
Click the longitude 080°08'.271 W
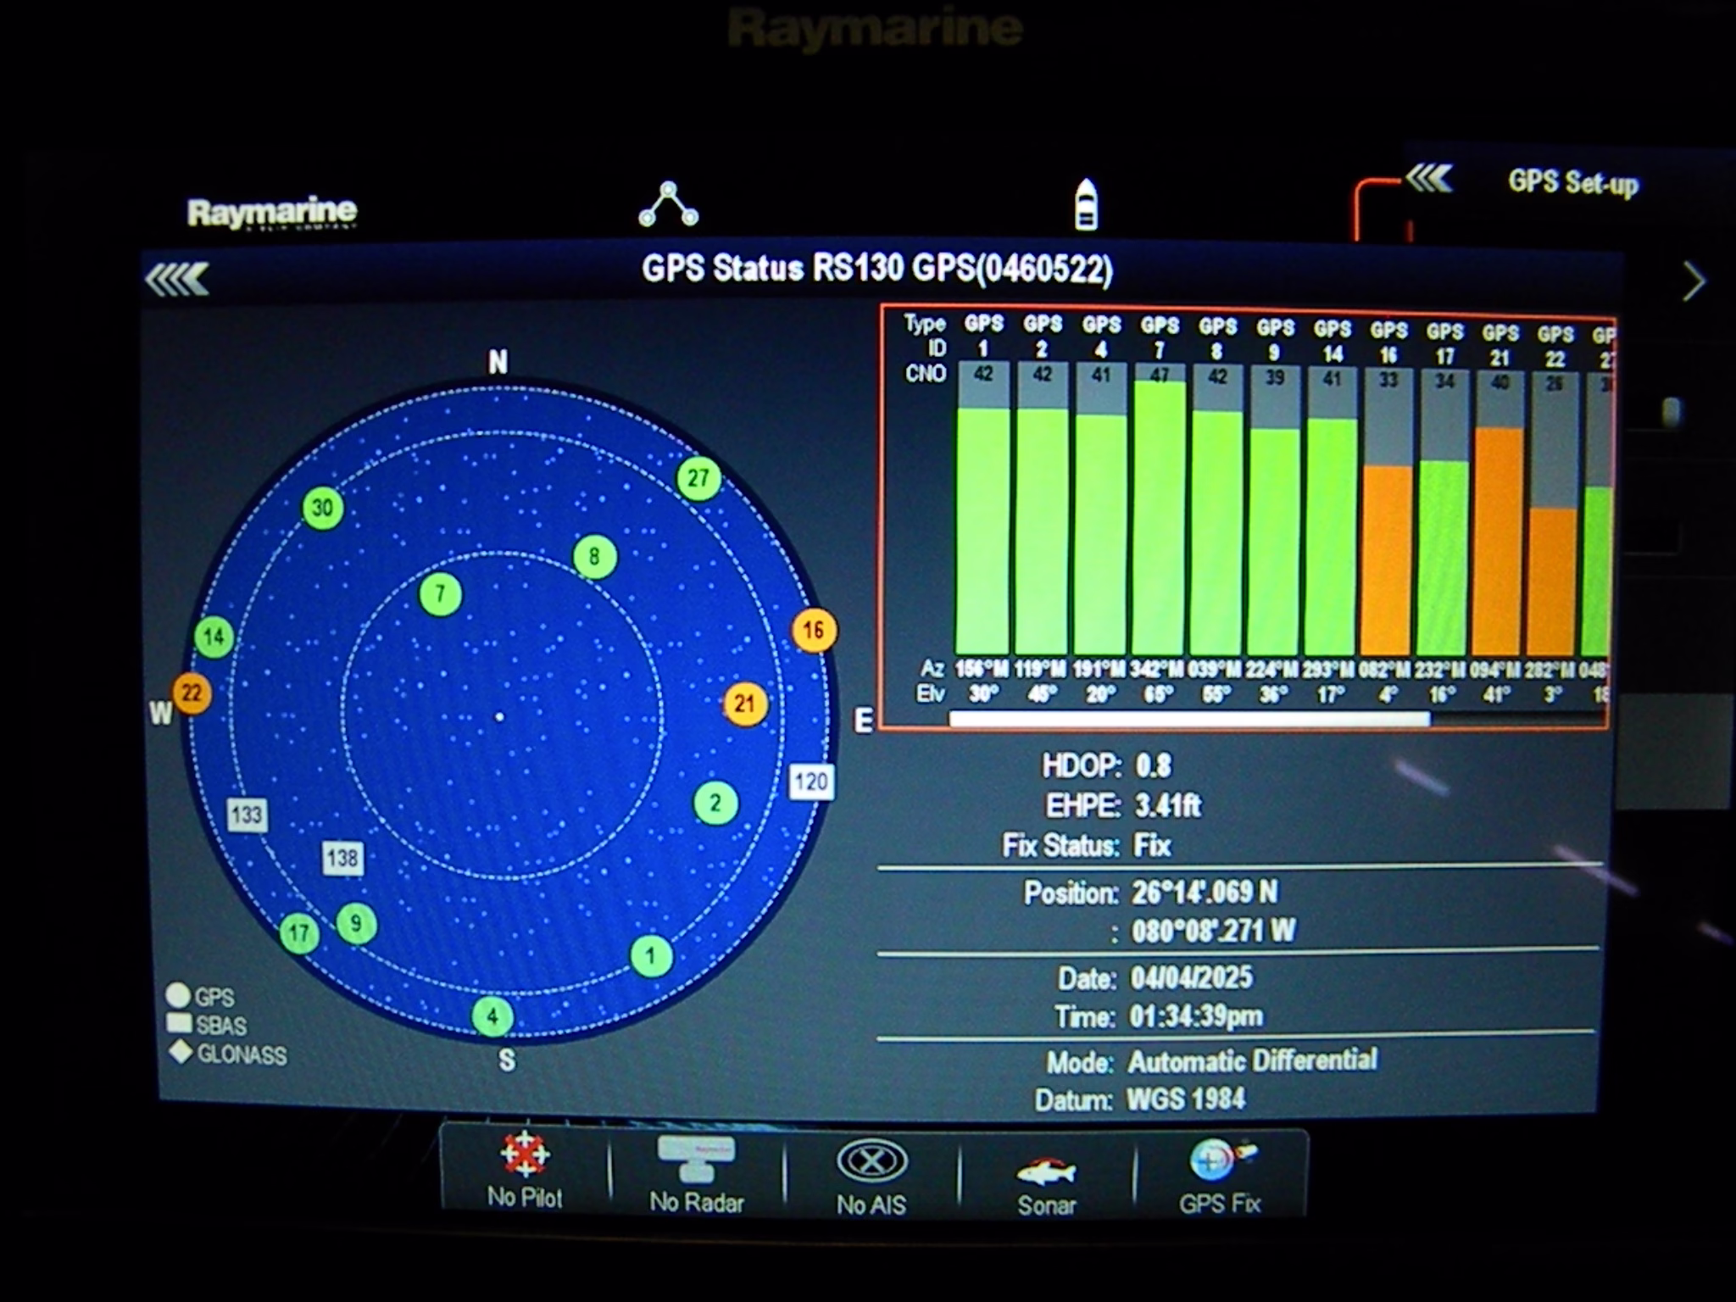1213,932
